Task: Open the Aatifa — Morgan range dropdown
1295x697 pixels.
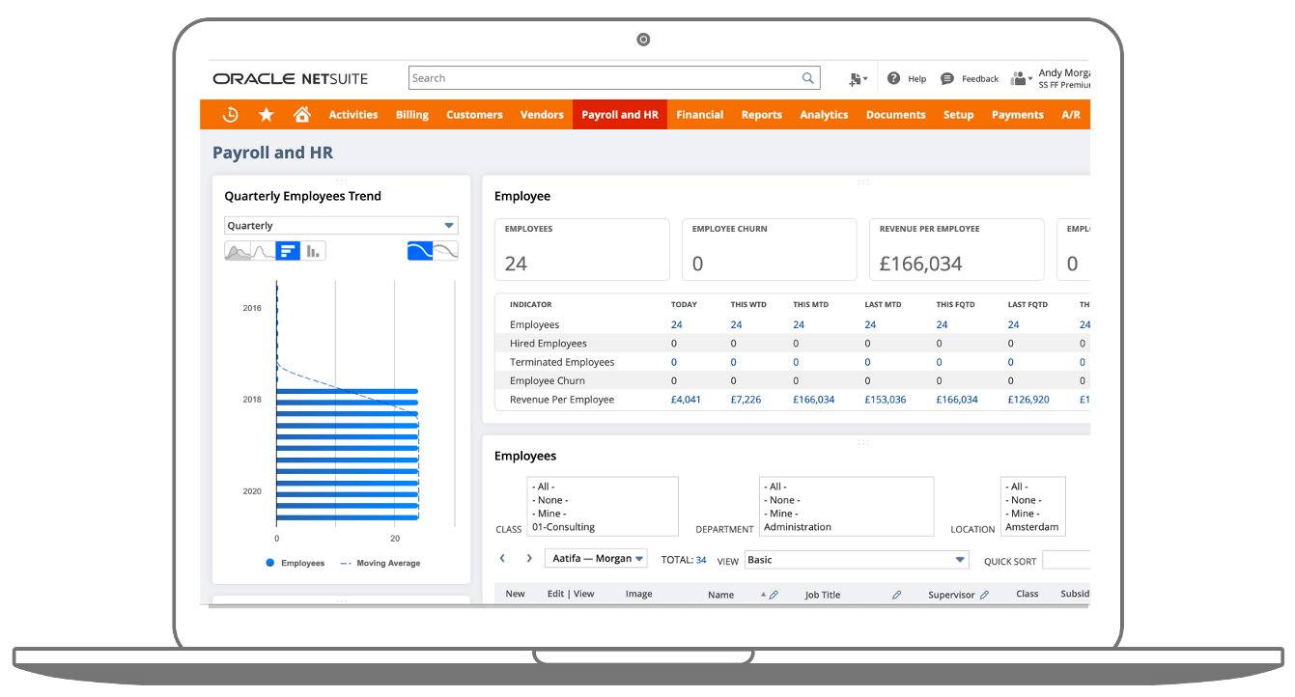Action: (x=596, y=558)
